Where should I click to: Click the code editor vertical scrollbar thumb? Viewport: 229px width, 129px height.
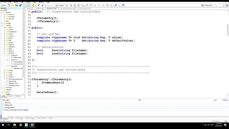point(228,30)
